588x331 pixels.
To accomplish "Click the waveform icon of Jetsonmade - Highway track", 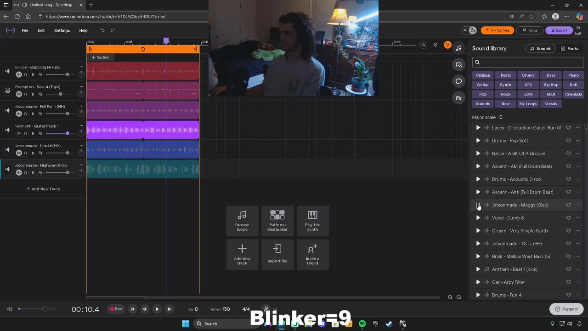I will [x=7, y=169].
